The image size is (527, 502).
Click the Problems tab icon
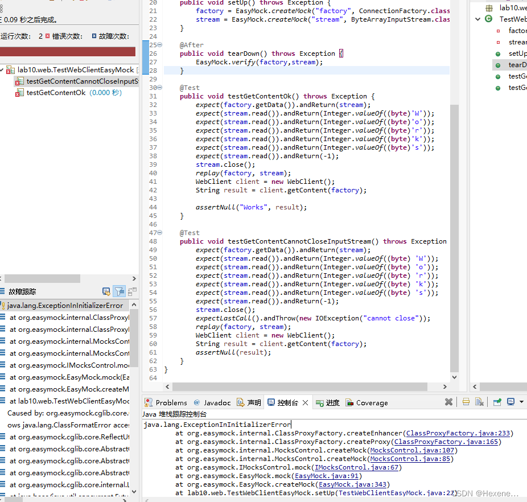(x=148, y=402)
